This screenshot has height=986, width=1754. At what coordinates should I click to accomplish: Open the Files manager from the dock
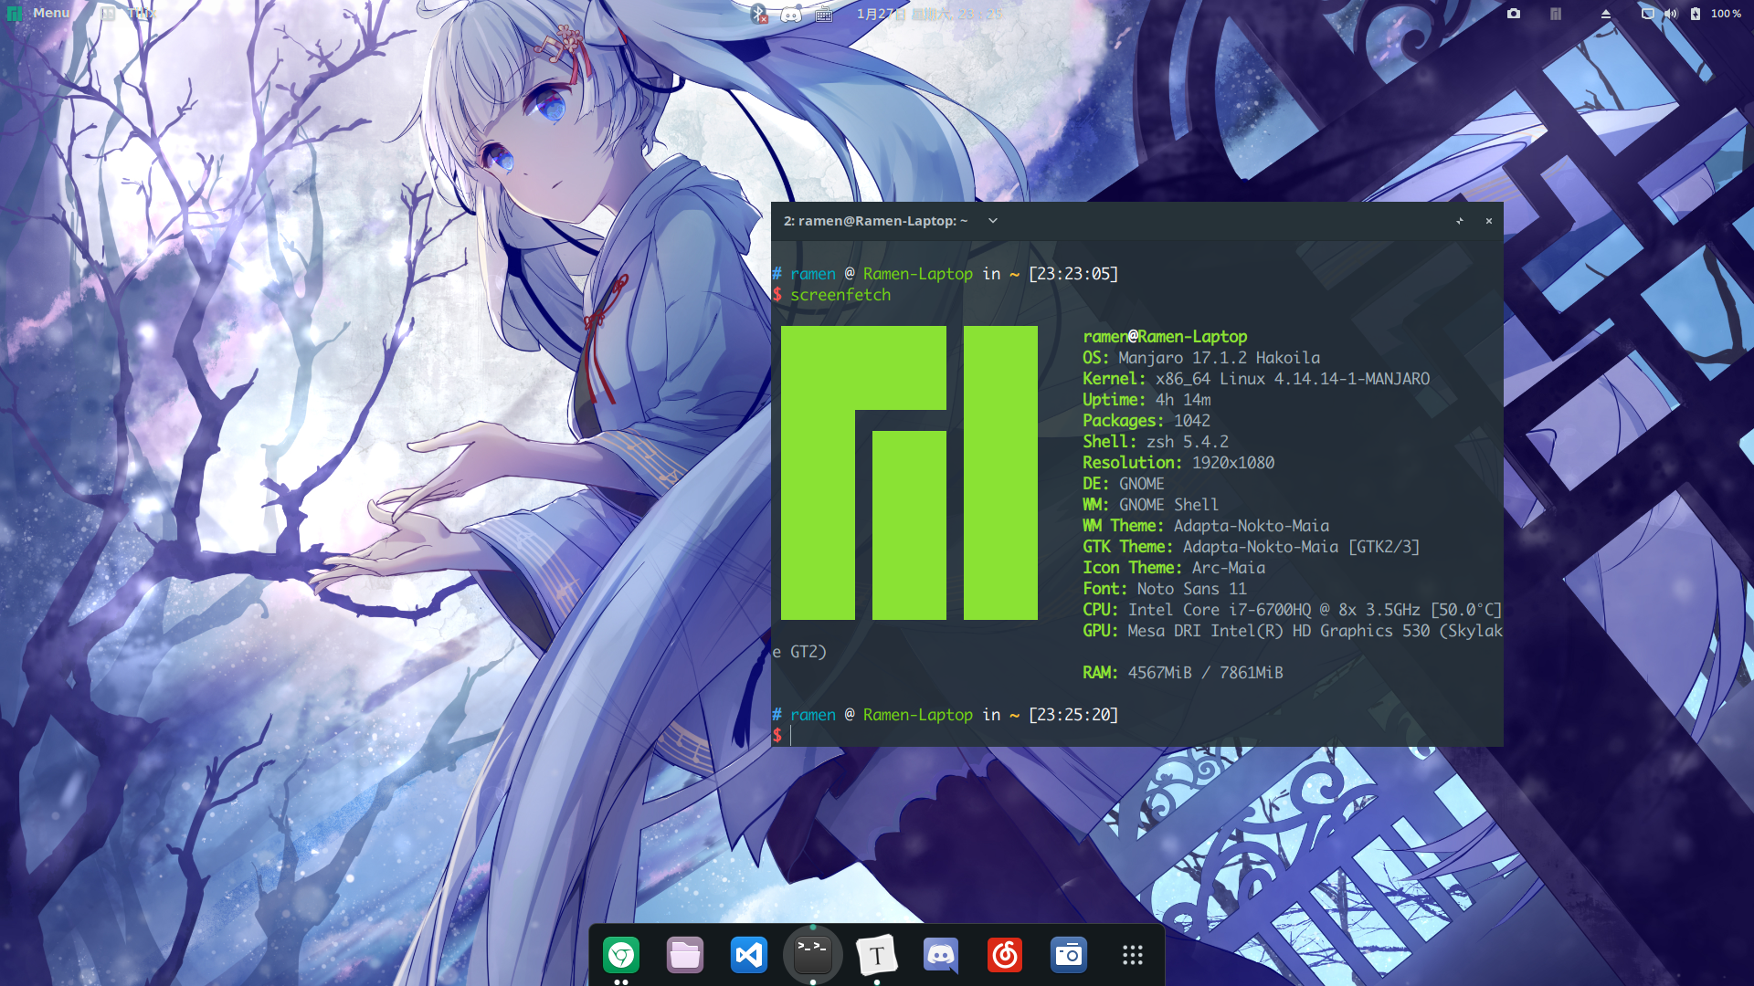tap(685, 955)
